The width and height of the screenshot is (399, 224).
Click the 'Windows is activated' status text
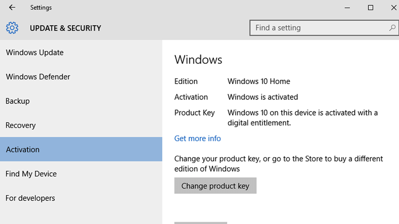tap(263, 97)
